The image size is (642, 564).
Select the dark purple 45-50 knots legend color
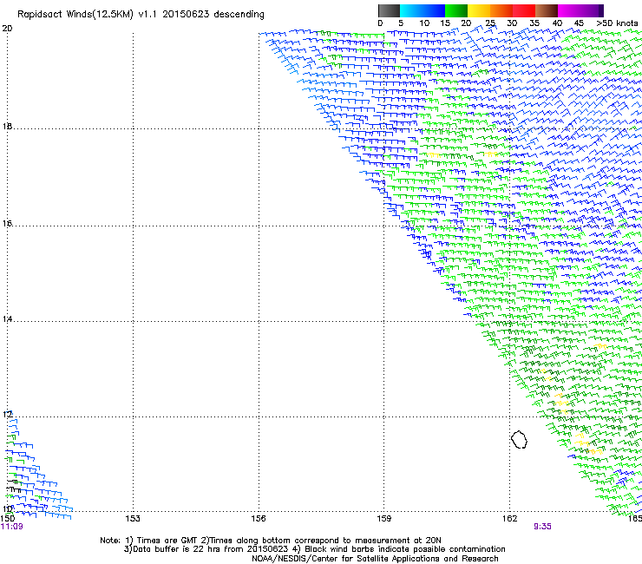[x=592, y=10]
